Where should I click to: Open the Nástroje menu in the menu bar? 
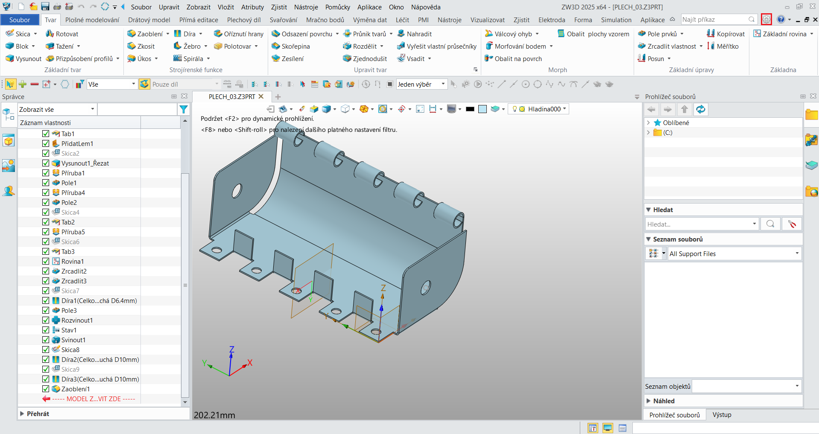(x=306, y=7)
